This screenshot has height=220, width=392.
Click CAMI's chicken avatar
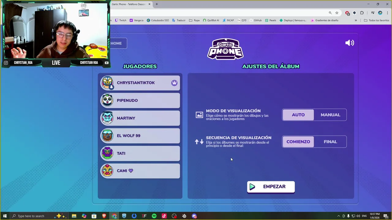(107, 171)
